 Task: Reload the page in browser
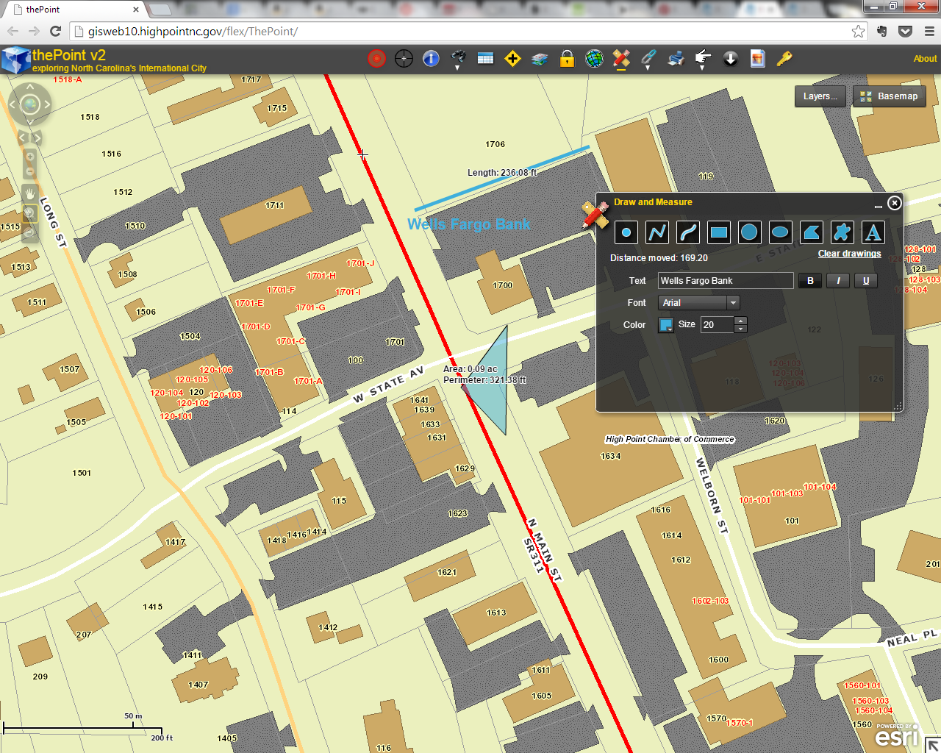click(55, 31)
